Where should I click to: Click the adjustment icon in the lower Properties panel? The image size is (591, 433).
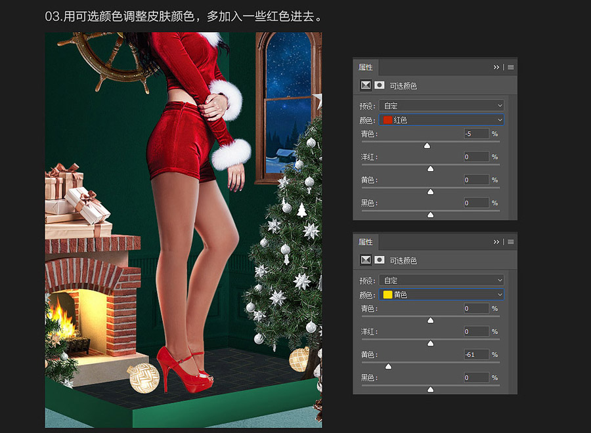[x=365, y=260]
